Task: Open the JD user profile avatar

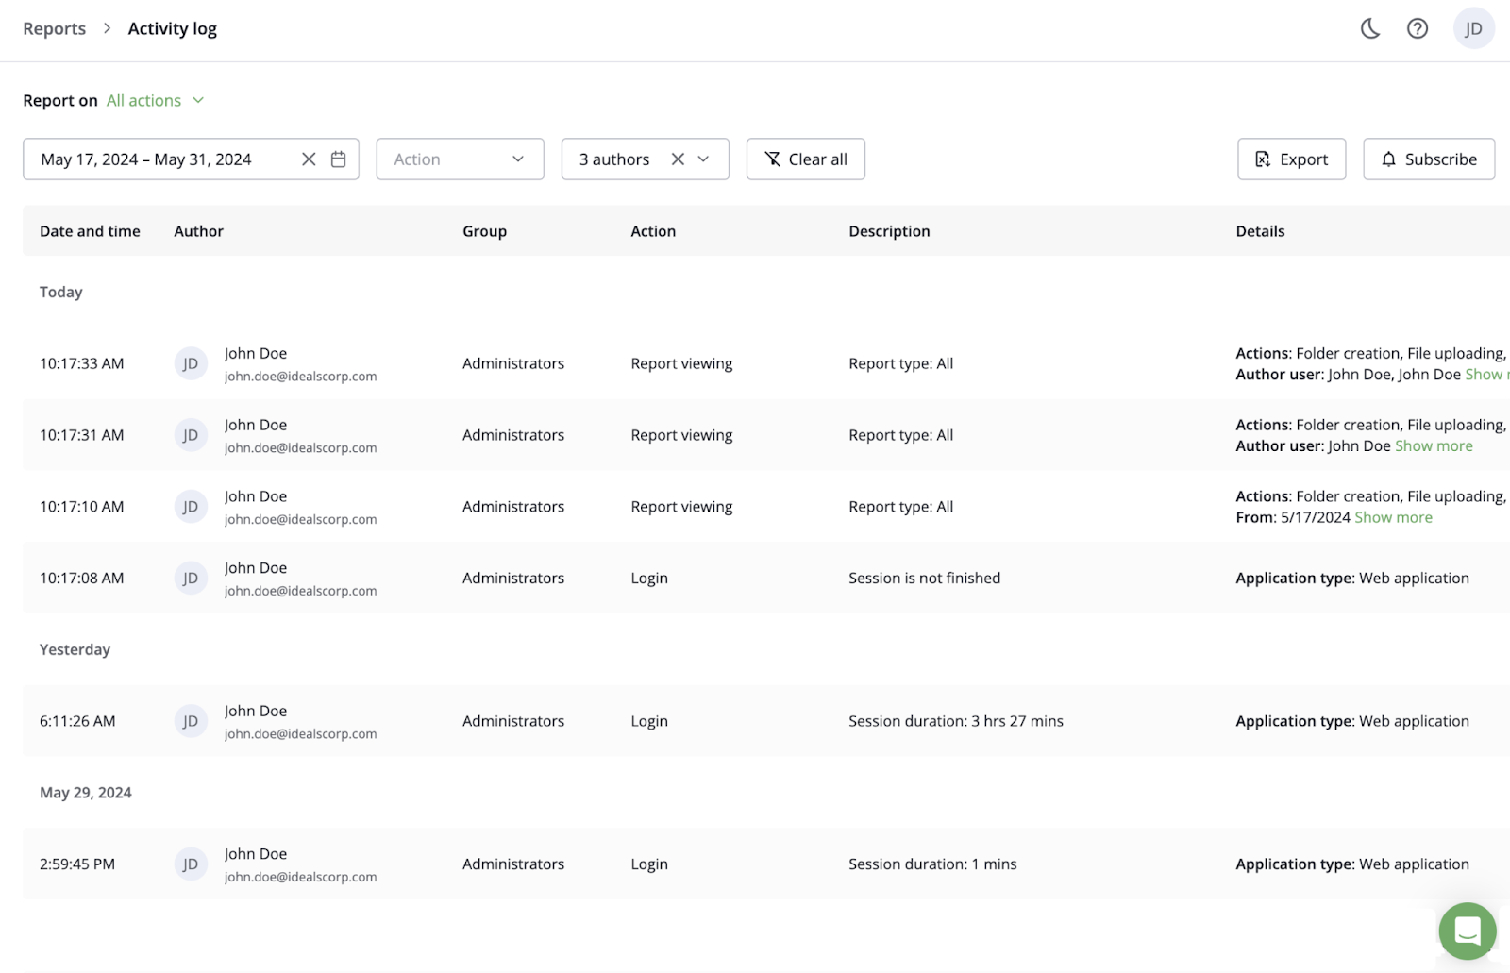Action: coord(1473,28)
